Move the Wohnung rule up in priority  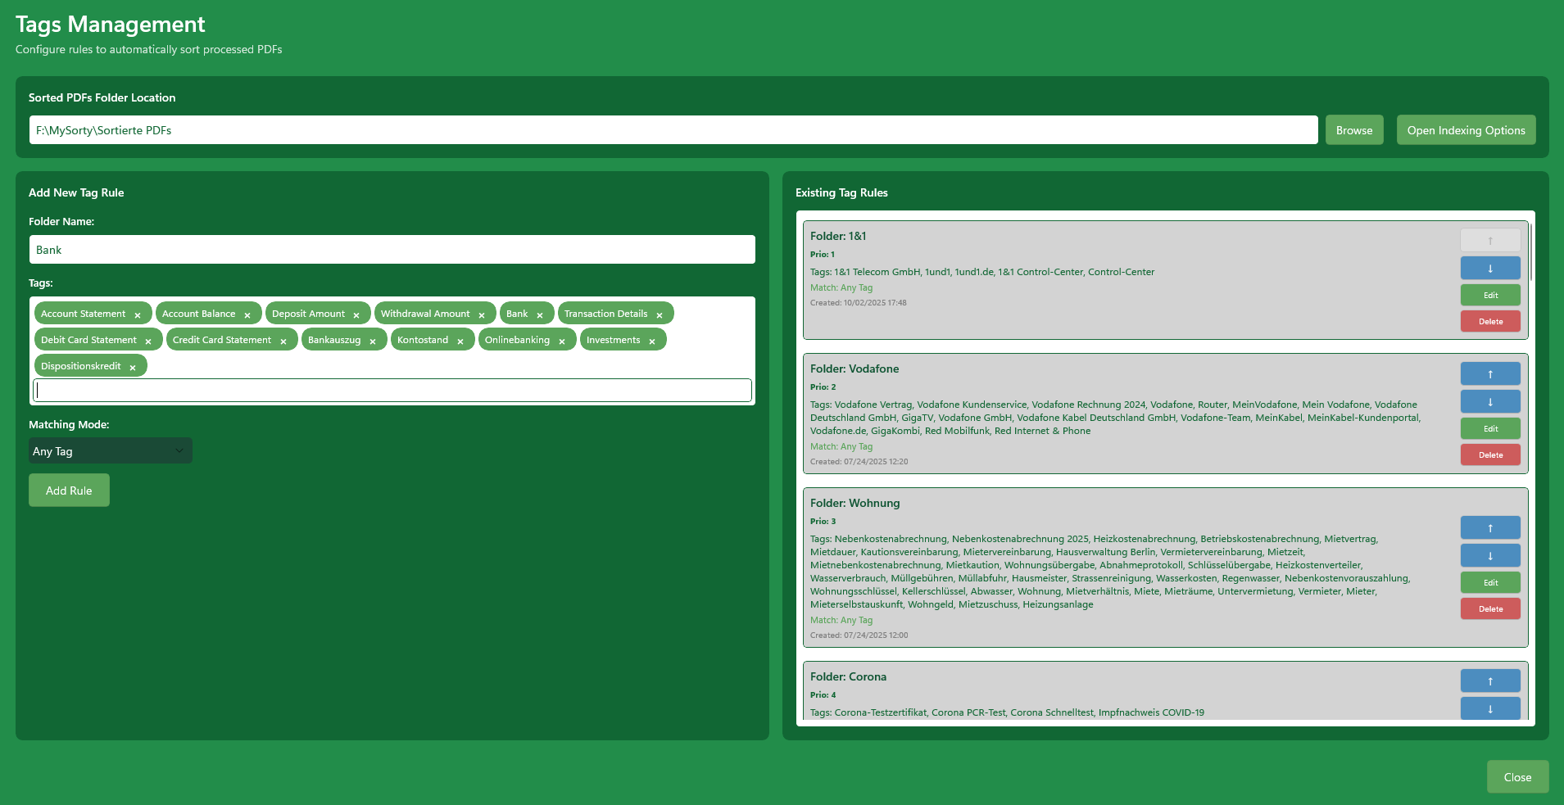(1489, 527)
